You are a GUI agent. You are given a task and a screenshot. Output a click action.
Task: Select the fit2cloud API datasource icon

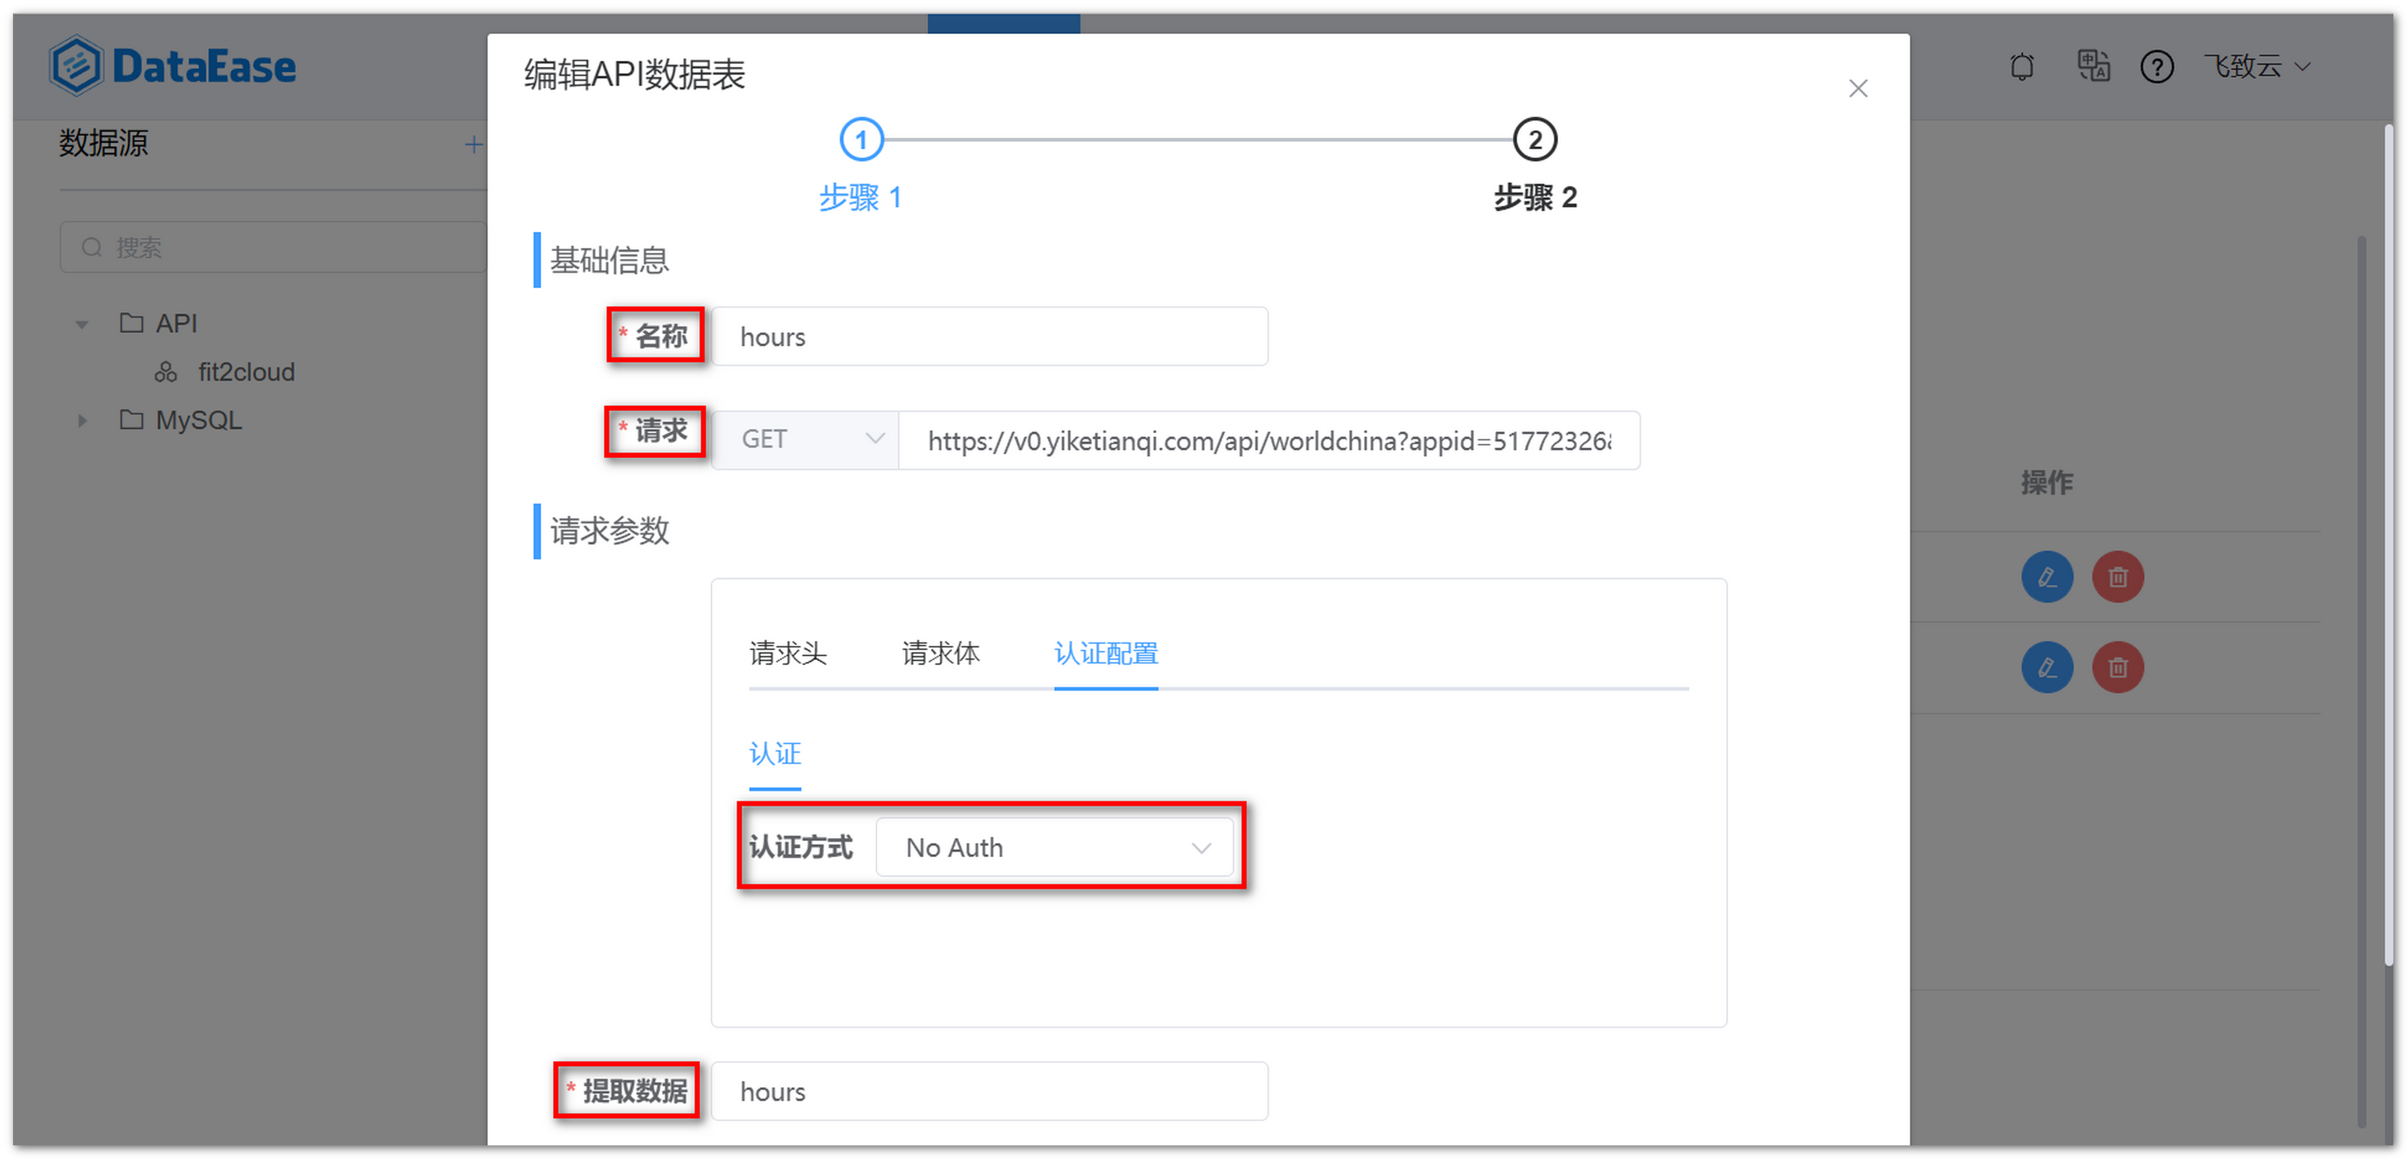(x=166, y=371)
